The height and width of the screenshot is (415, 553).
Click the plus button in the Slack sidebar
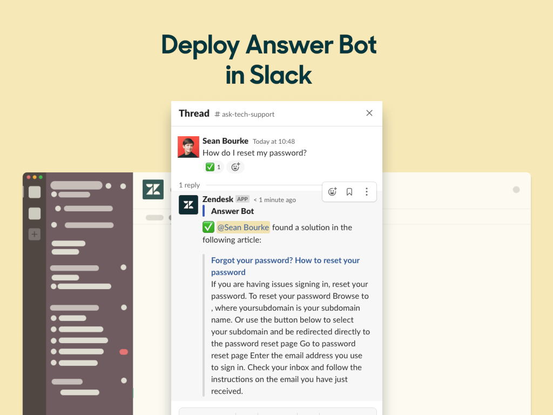(x=35, y=234)
